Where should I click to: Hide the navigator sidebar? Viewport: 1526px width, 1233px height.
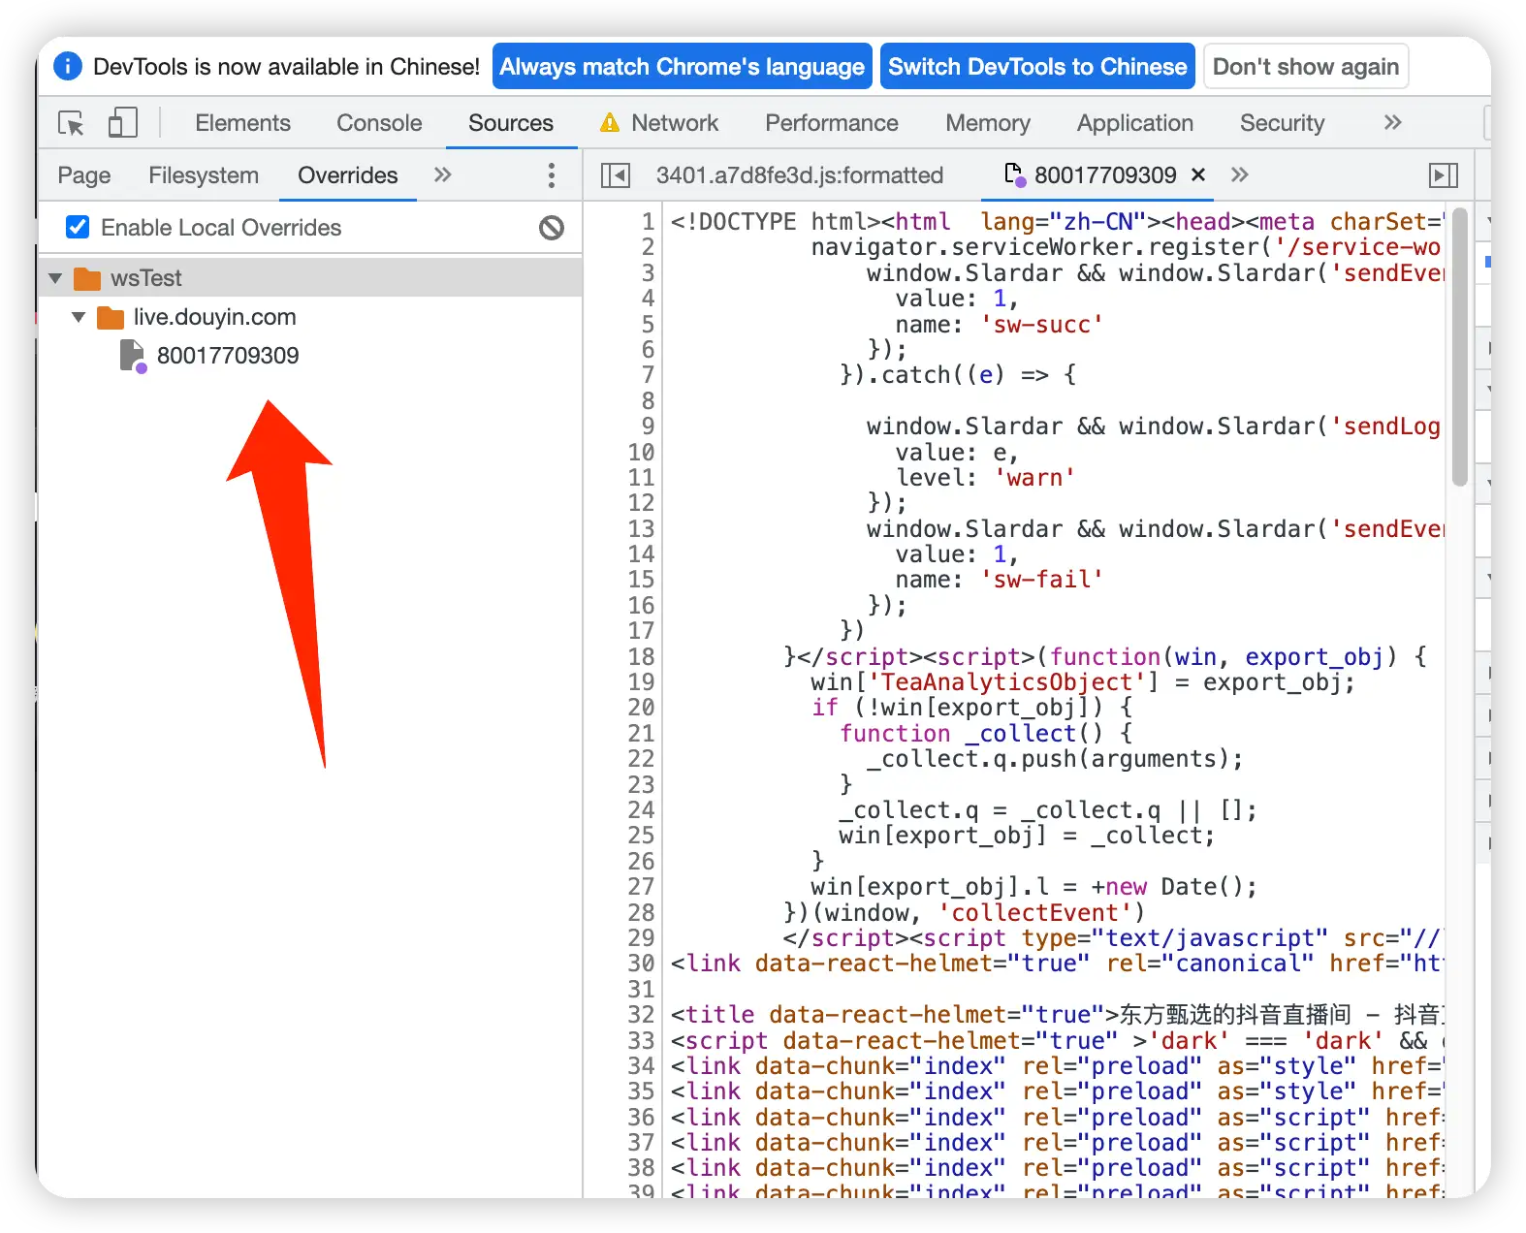coord(615,175)
